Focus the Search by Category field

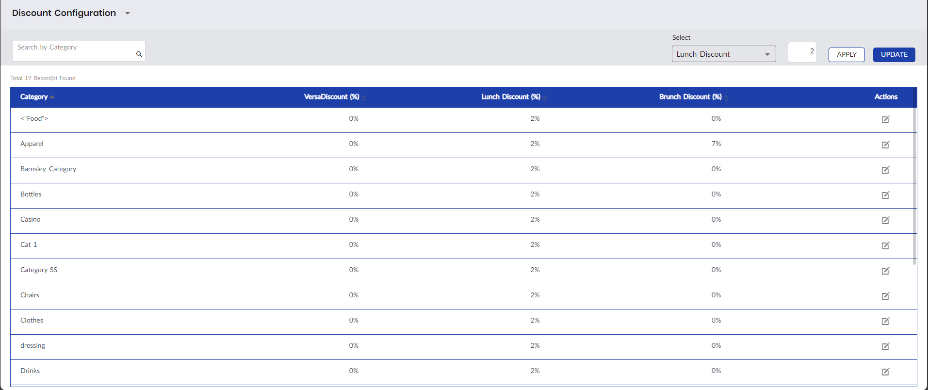(73, 51)
